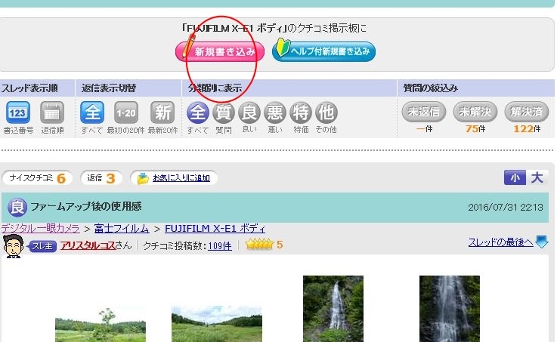Filter questions by 未返信
Viewport: 557px width, 342px height.
click(424, 112)
